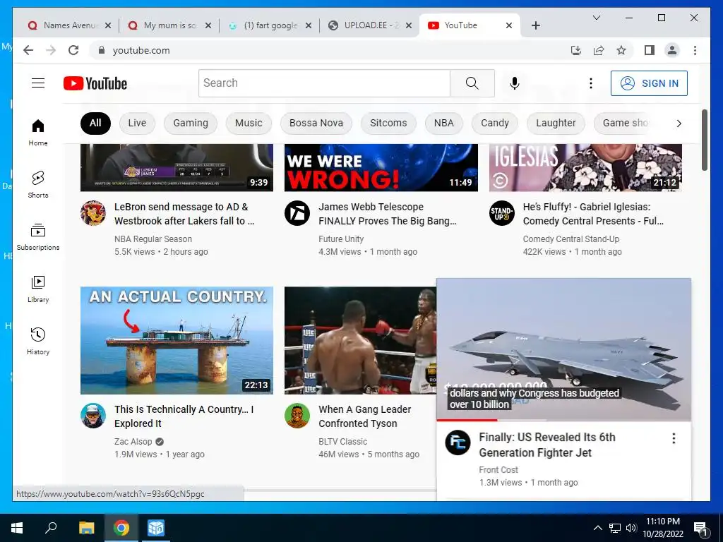Open Zac Alsop channel avatar
The height and width of the screenshot is (542, 723).
(x=93, y=416)
